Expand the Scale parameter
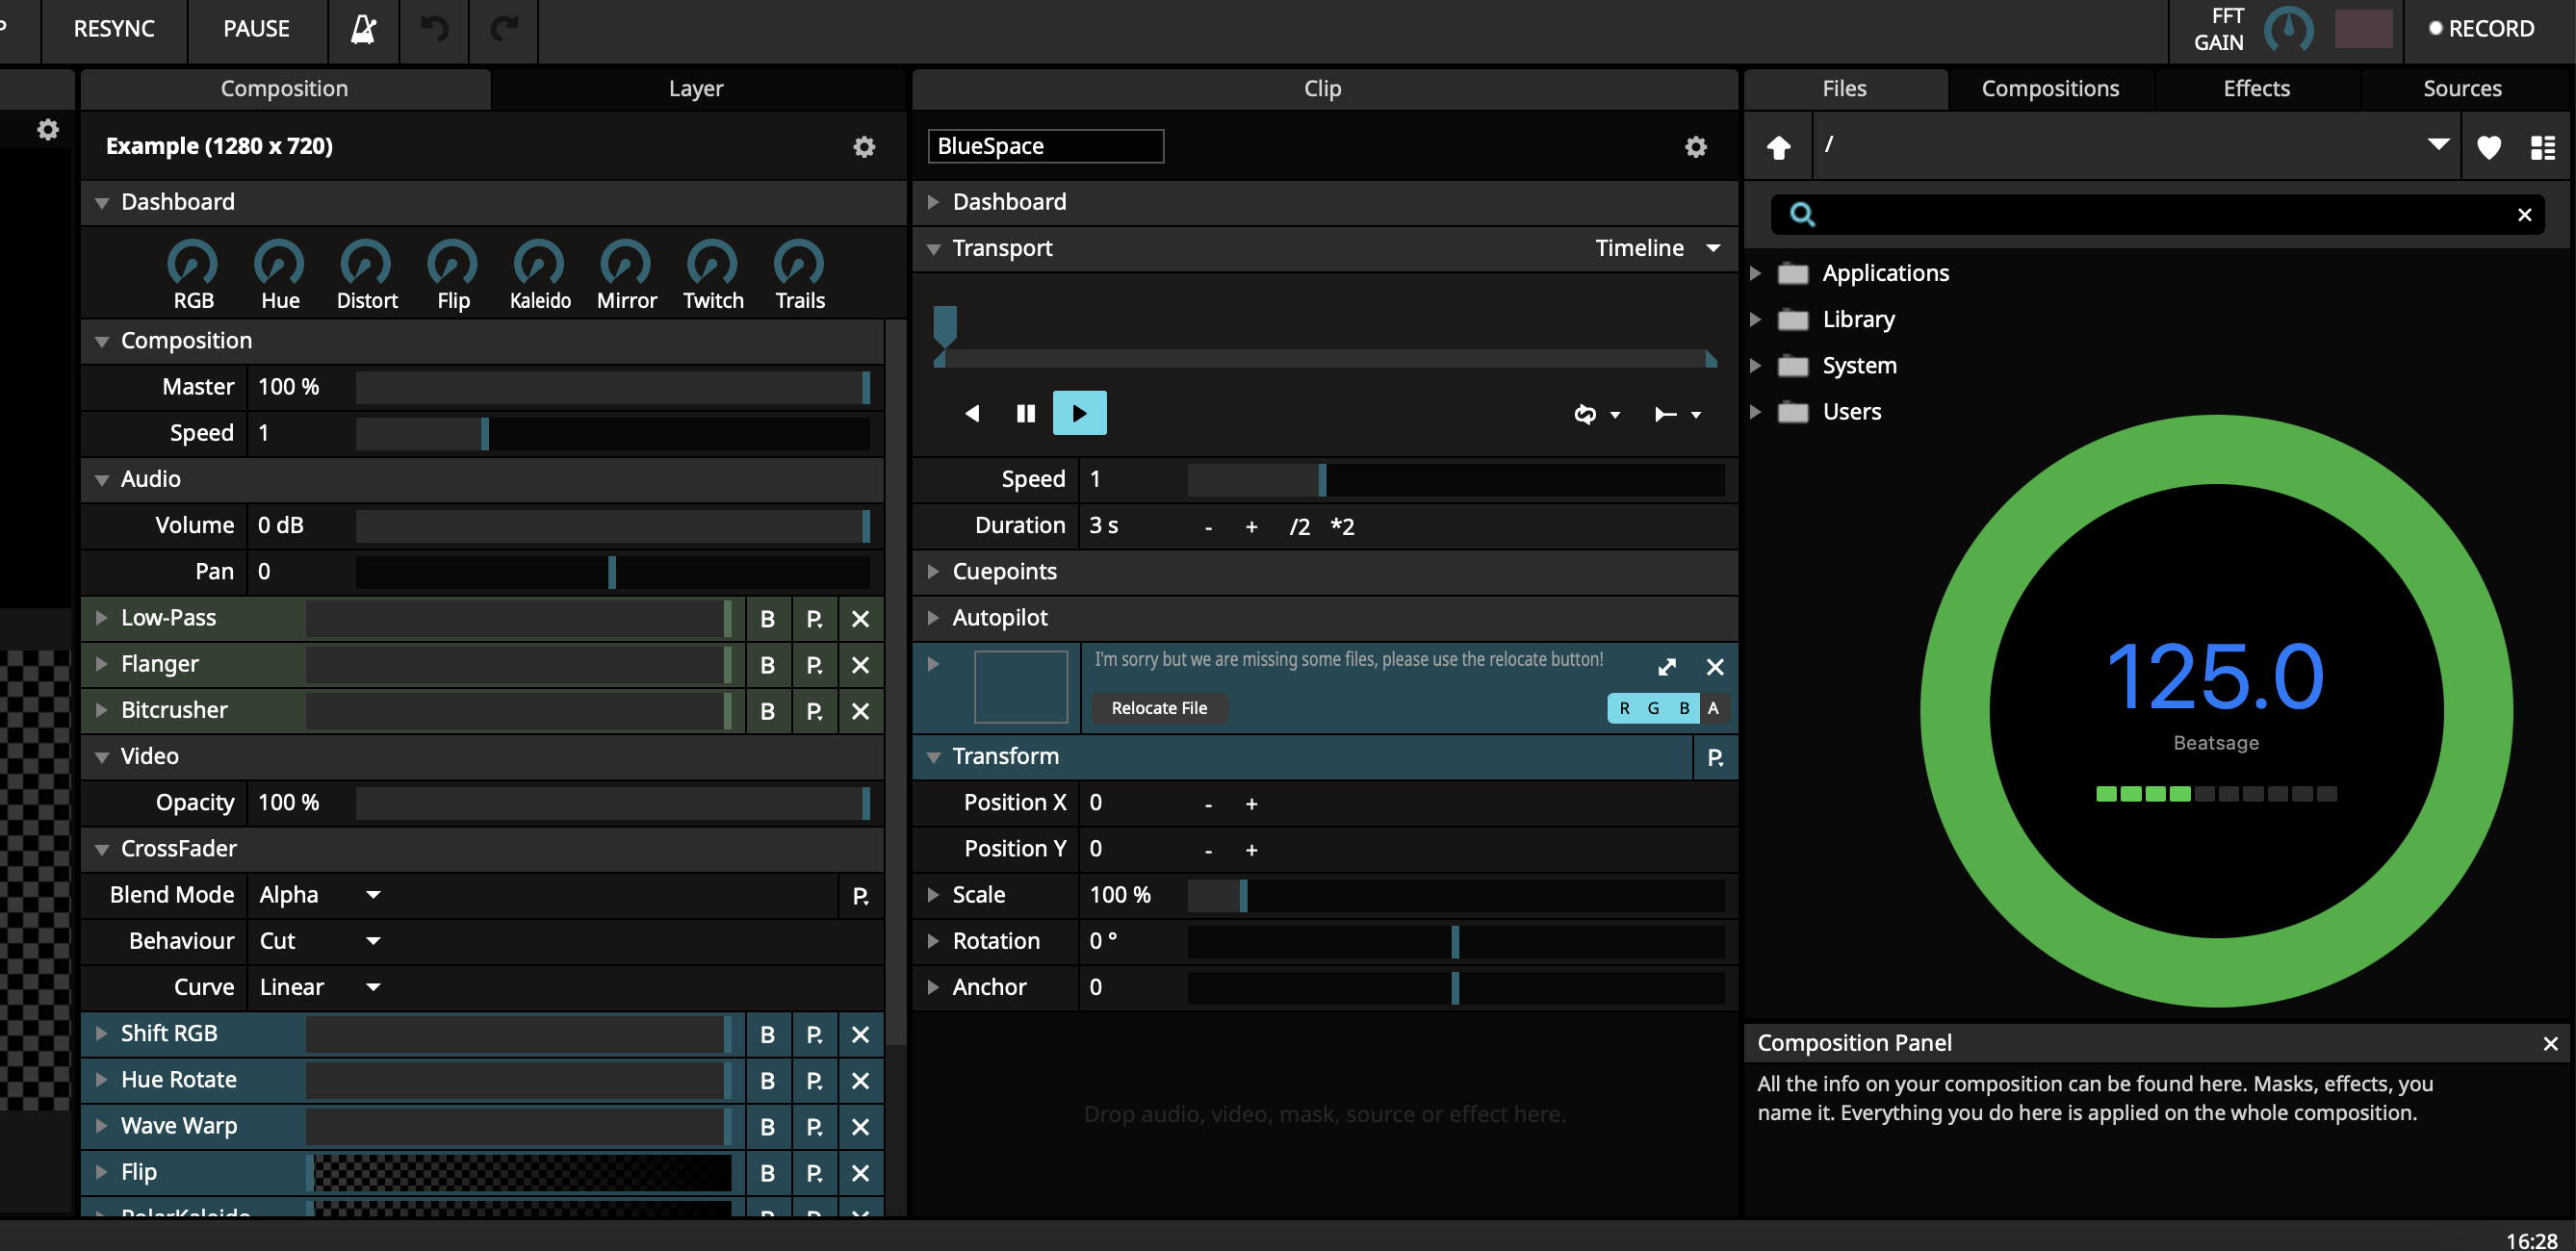The height and width of the screenshot is (1251, 2576). [x=933, y=895]
